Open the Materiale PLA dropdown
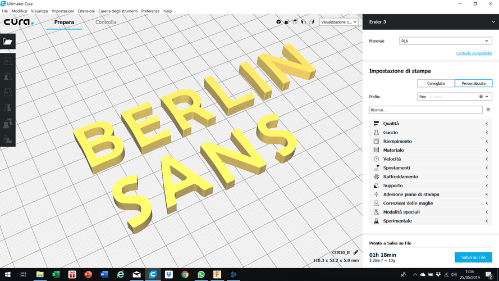The height and width of the screenshot is (281, 499). tap(446, 41)
